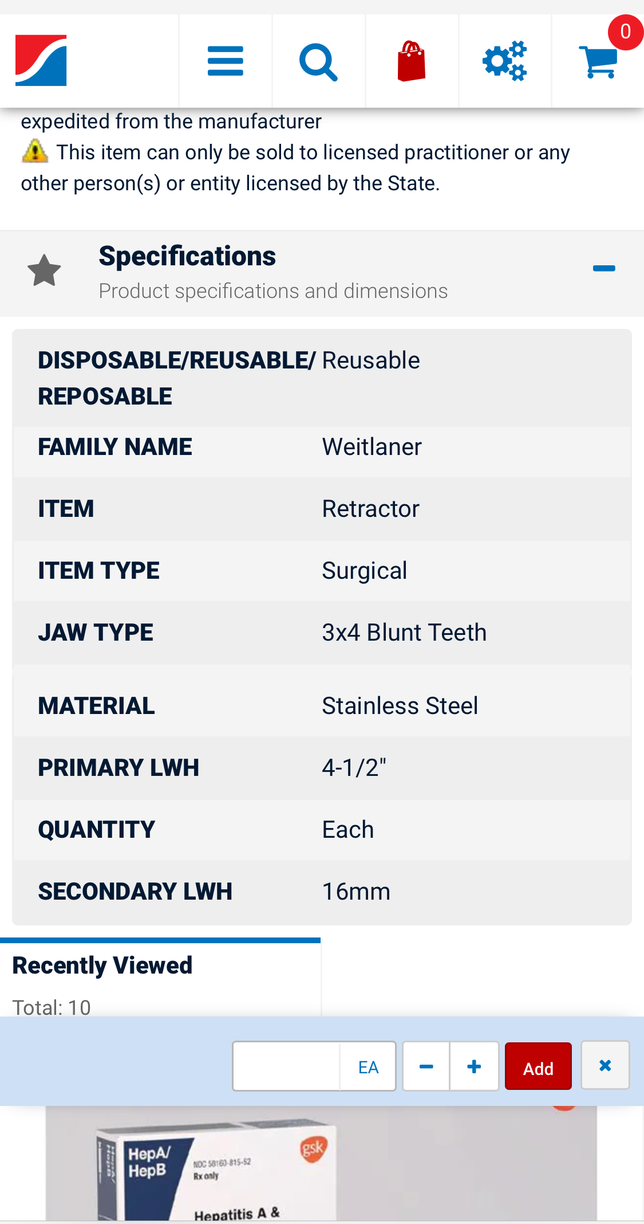
Task: Click the gears settings icon
Action: coord(504,60)
